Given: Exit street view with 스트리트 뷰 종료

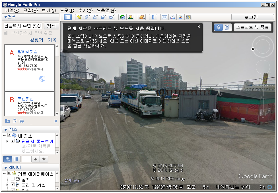Looking at the screenshot, I should tap(252, 27).
